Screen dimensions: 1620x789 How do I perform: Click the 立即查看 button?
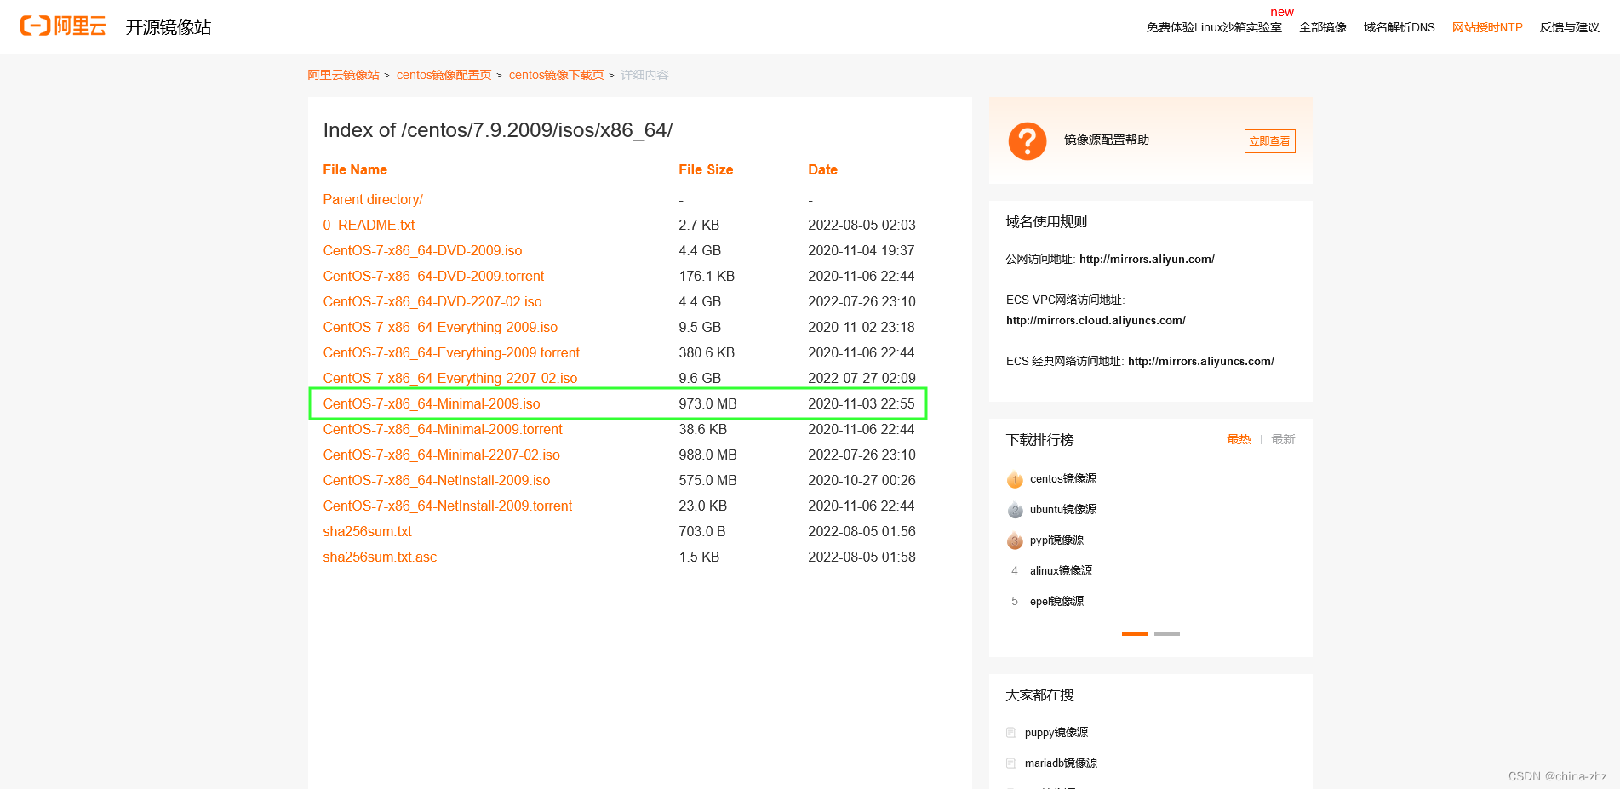[x=1269, y=141]
